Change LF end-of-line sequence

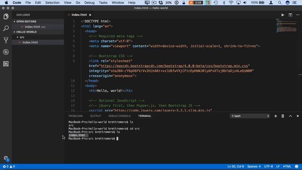[278, 167]
